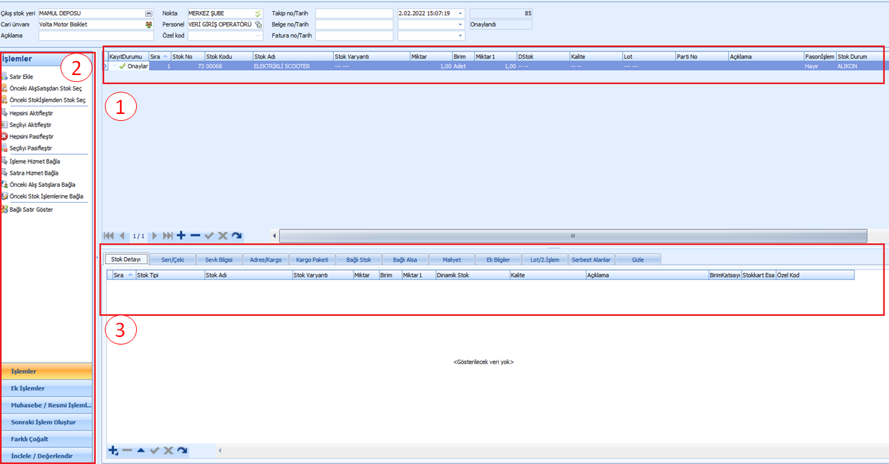Click the last-record icon in upper grid navigator
Screen dimensions: 889x464
167,235
